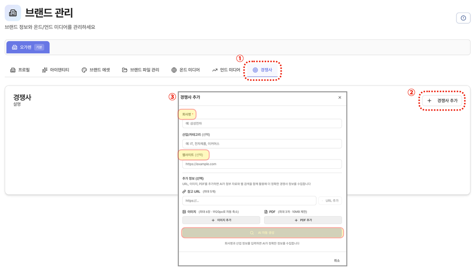
Task: Select the 언드 미디어 tab
Action: pyautogui.click(x=226, y=70)
